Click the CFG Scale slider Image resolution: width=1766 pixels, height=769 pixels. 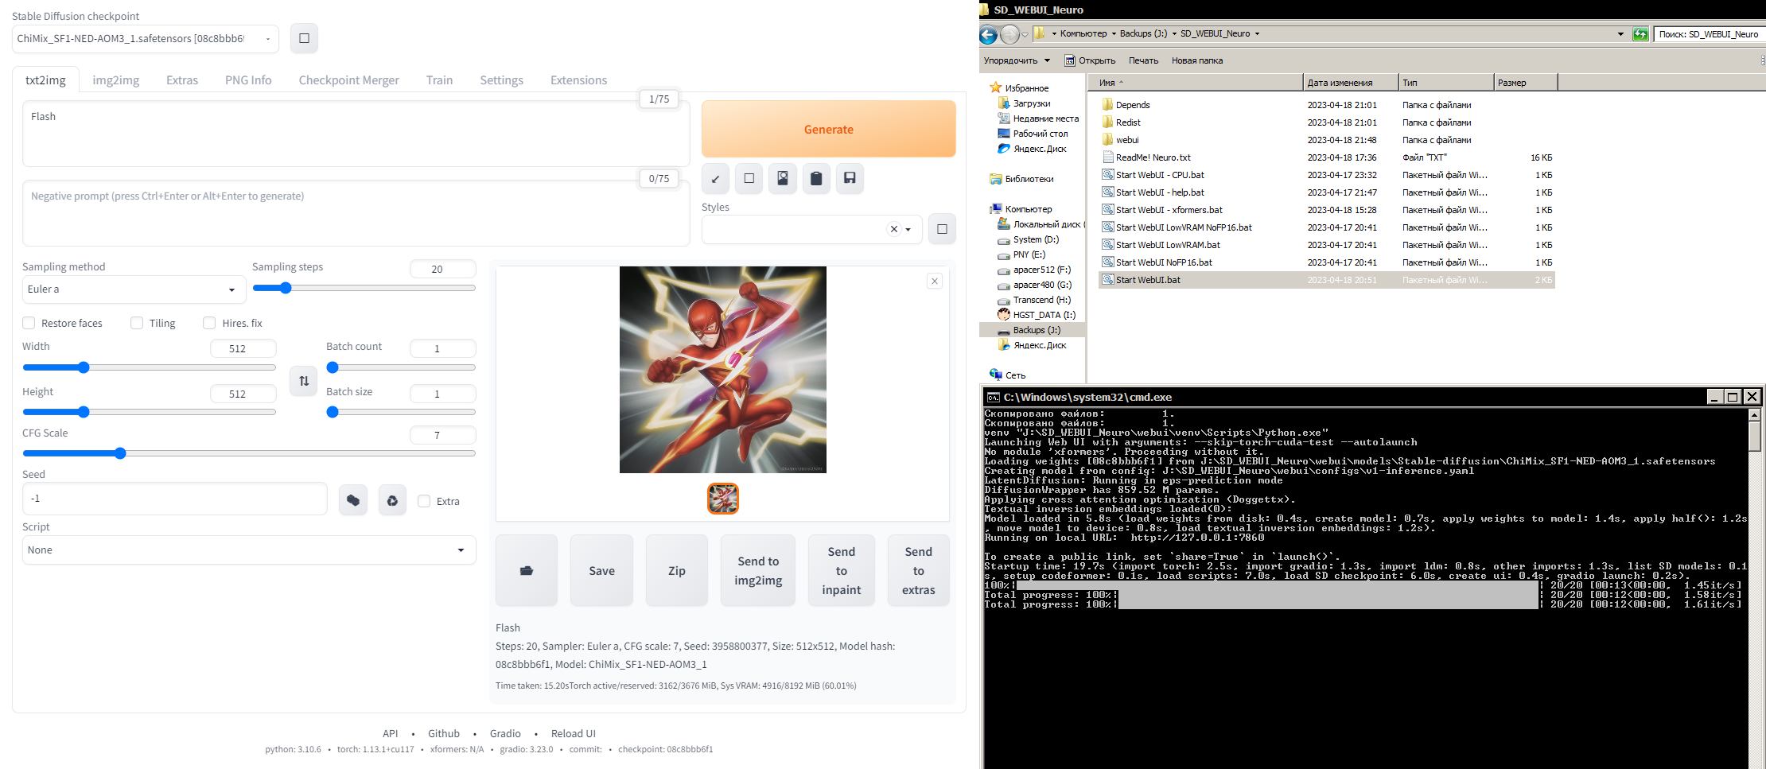click(x=249, y=453)
